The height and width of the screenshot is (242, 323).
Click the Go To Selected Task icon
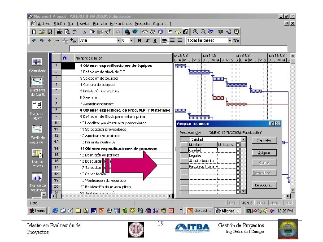(x=211, y=32)
